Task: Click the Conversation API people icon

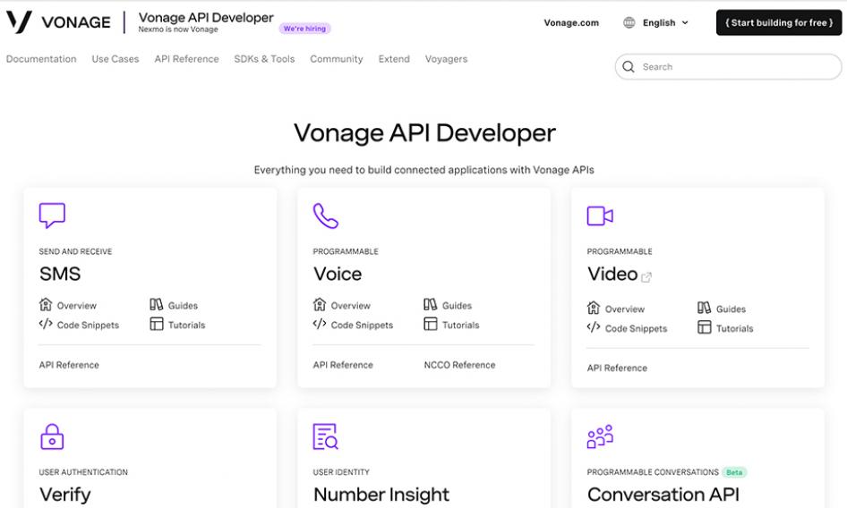Action: click(x=600, y=436)
